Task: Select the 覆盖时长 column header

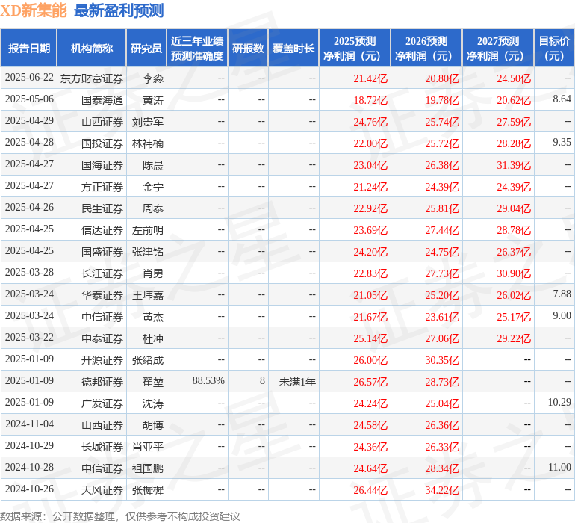Action: [x=293, y=48]
